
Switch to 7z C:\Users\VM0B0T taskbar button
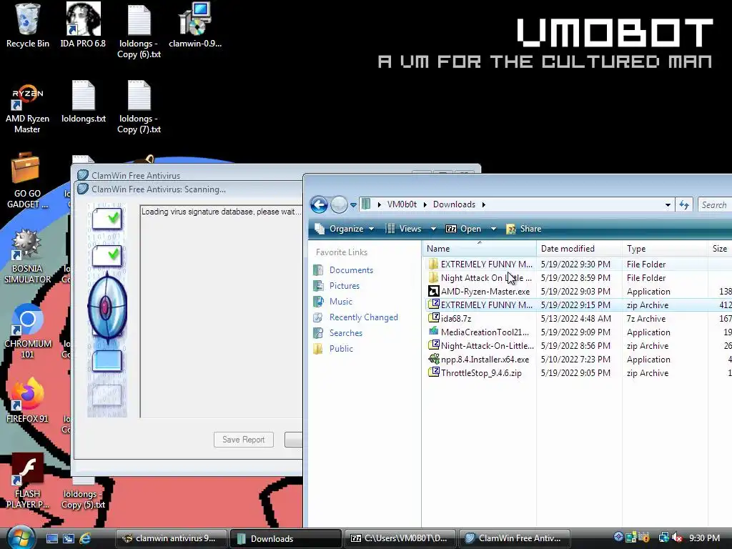pyautogui.click(x=400, y=538)
